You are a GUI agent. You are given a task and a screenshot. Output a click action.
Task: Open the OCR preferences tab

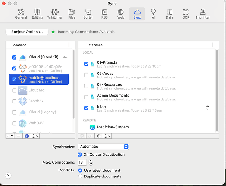(186, 14)
